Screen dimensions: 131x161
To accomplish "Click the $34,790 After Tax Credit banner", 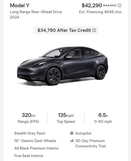I will (66, 30).
